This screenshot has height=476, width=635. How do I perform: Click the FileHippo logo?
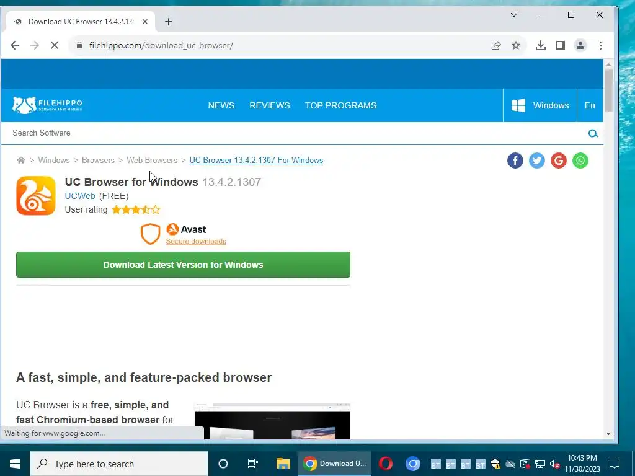pyautogui.click(x=47, y=105)
